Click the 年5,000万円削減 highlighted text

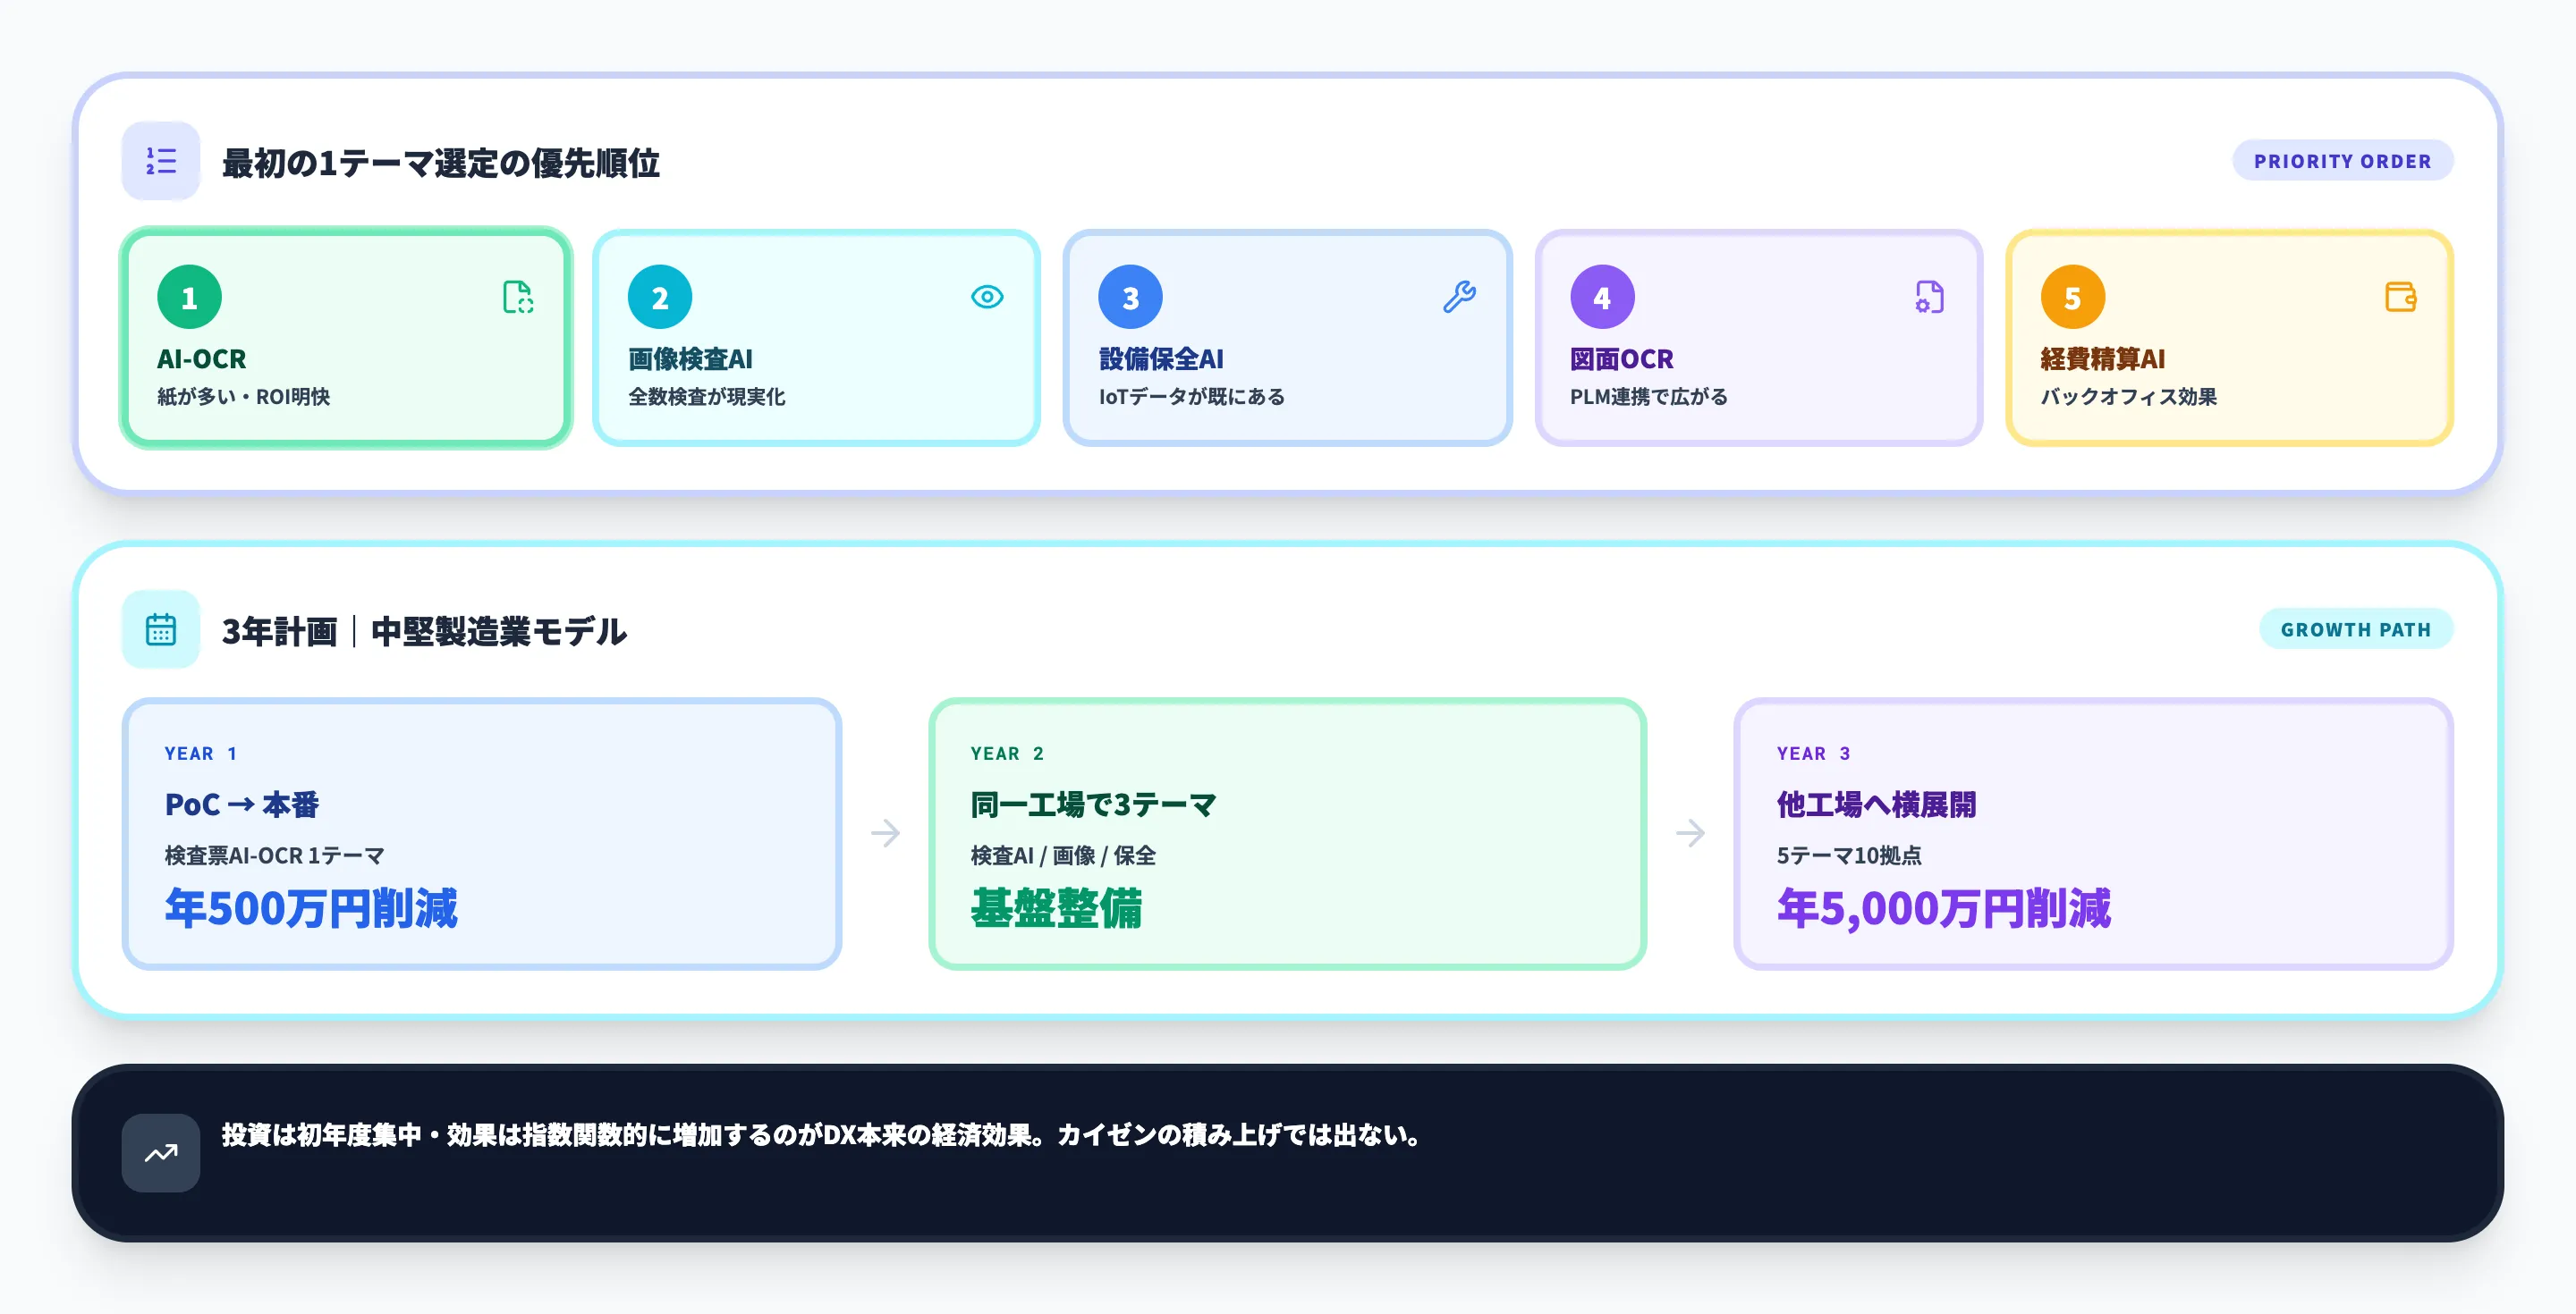point(1944,909)
